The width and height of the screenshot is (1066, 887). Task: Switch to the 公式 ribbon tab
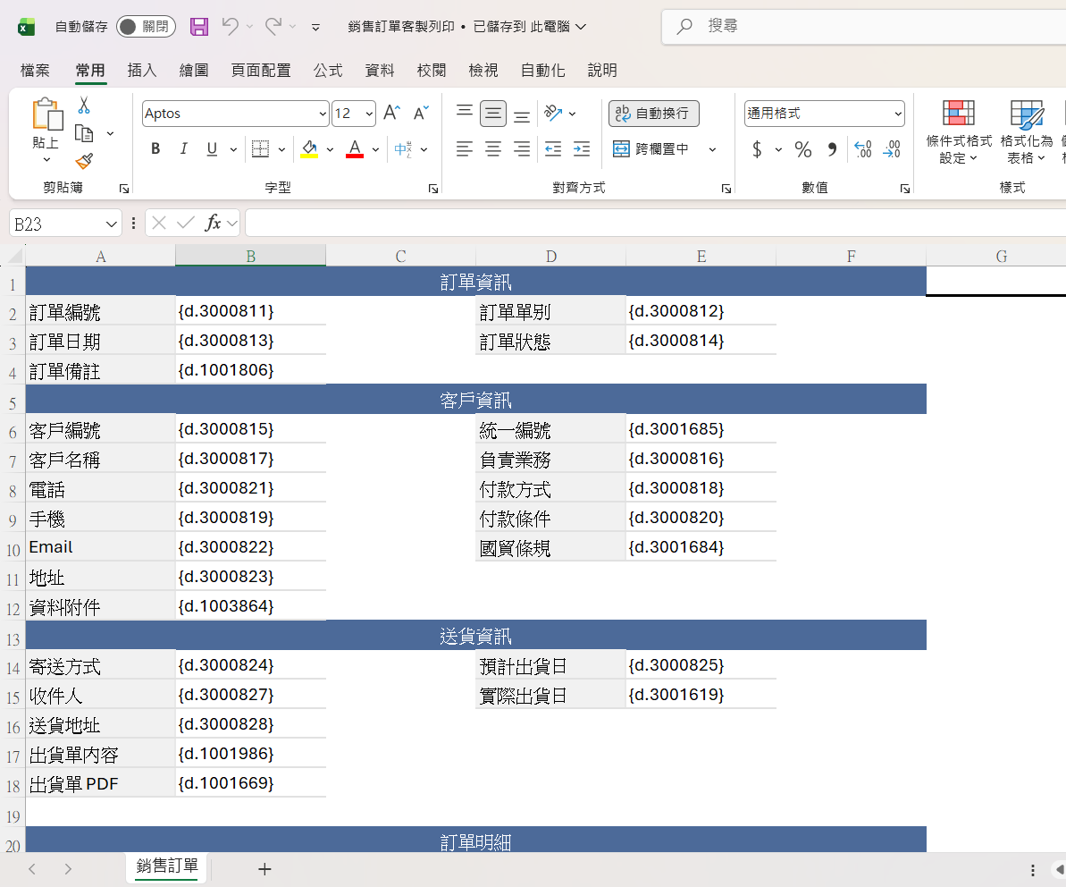pos(328,71)
